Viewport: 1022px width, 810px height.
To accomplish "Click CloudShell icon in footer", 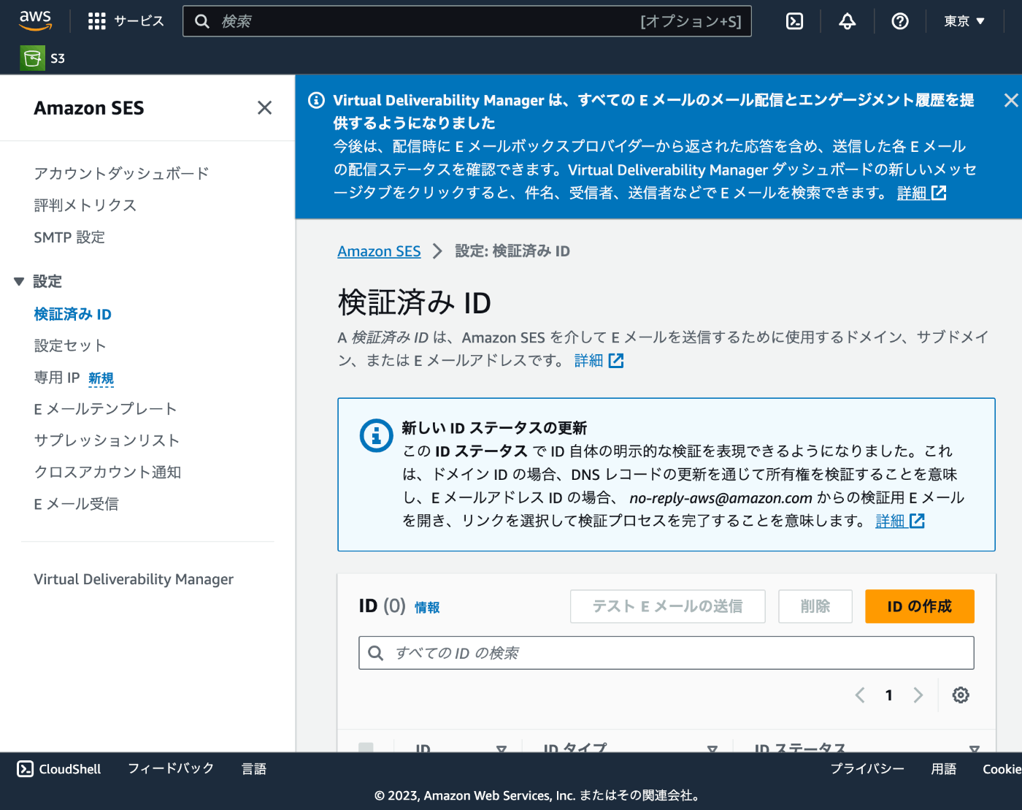I will (26, 768).
